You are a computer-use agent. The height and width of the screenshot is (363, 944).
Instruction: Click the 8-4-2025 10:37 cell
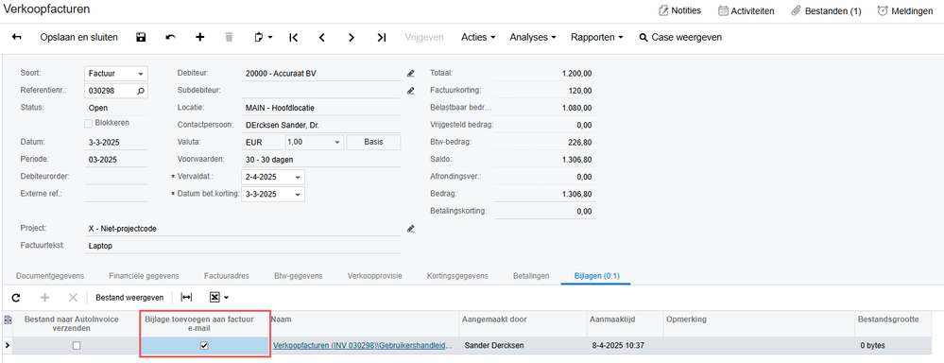coord(625,346)
